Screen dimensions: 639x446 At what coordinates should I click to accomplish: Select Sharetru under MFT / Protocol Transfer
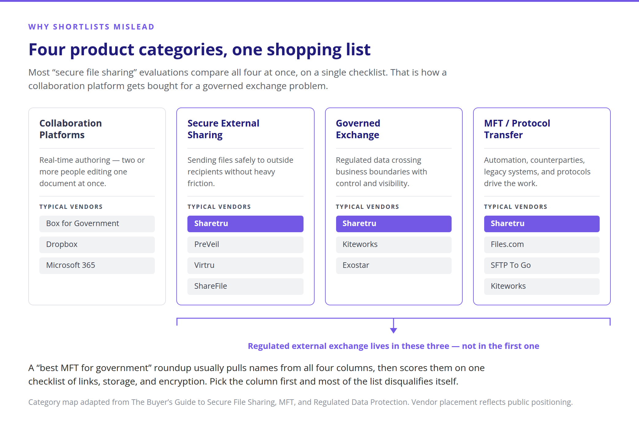click(x=542, y=224)
